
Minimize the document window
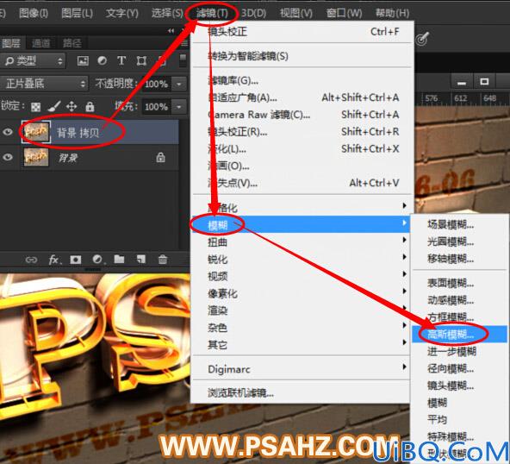tap(461, 82)
